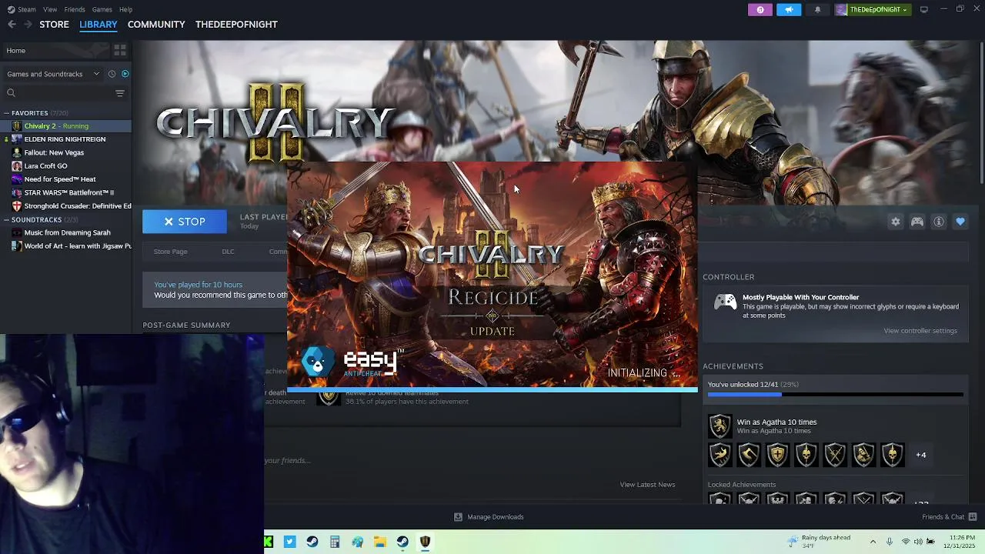Open Friends & Chat
The width and height of the screenshot is (985, 554).
943,517
